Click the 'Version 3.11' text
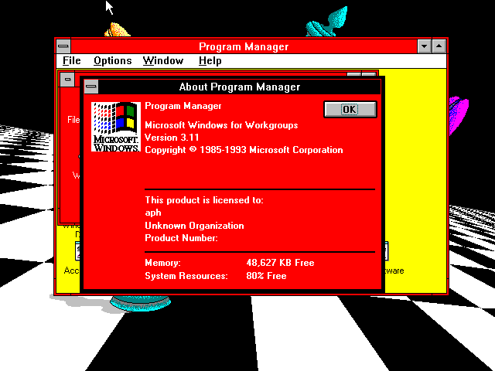The width and height of the screenshot is (495, 371). click(x=172, y=138)
